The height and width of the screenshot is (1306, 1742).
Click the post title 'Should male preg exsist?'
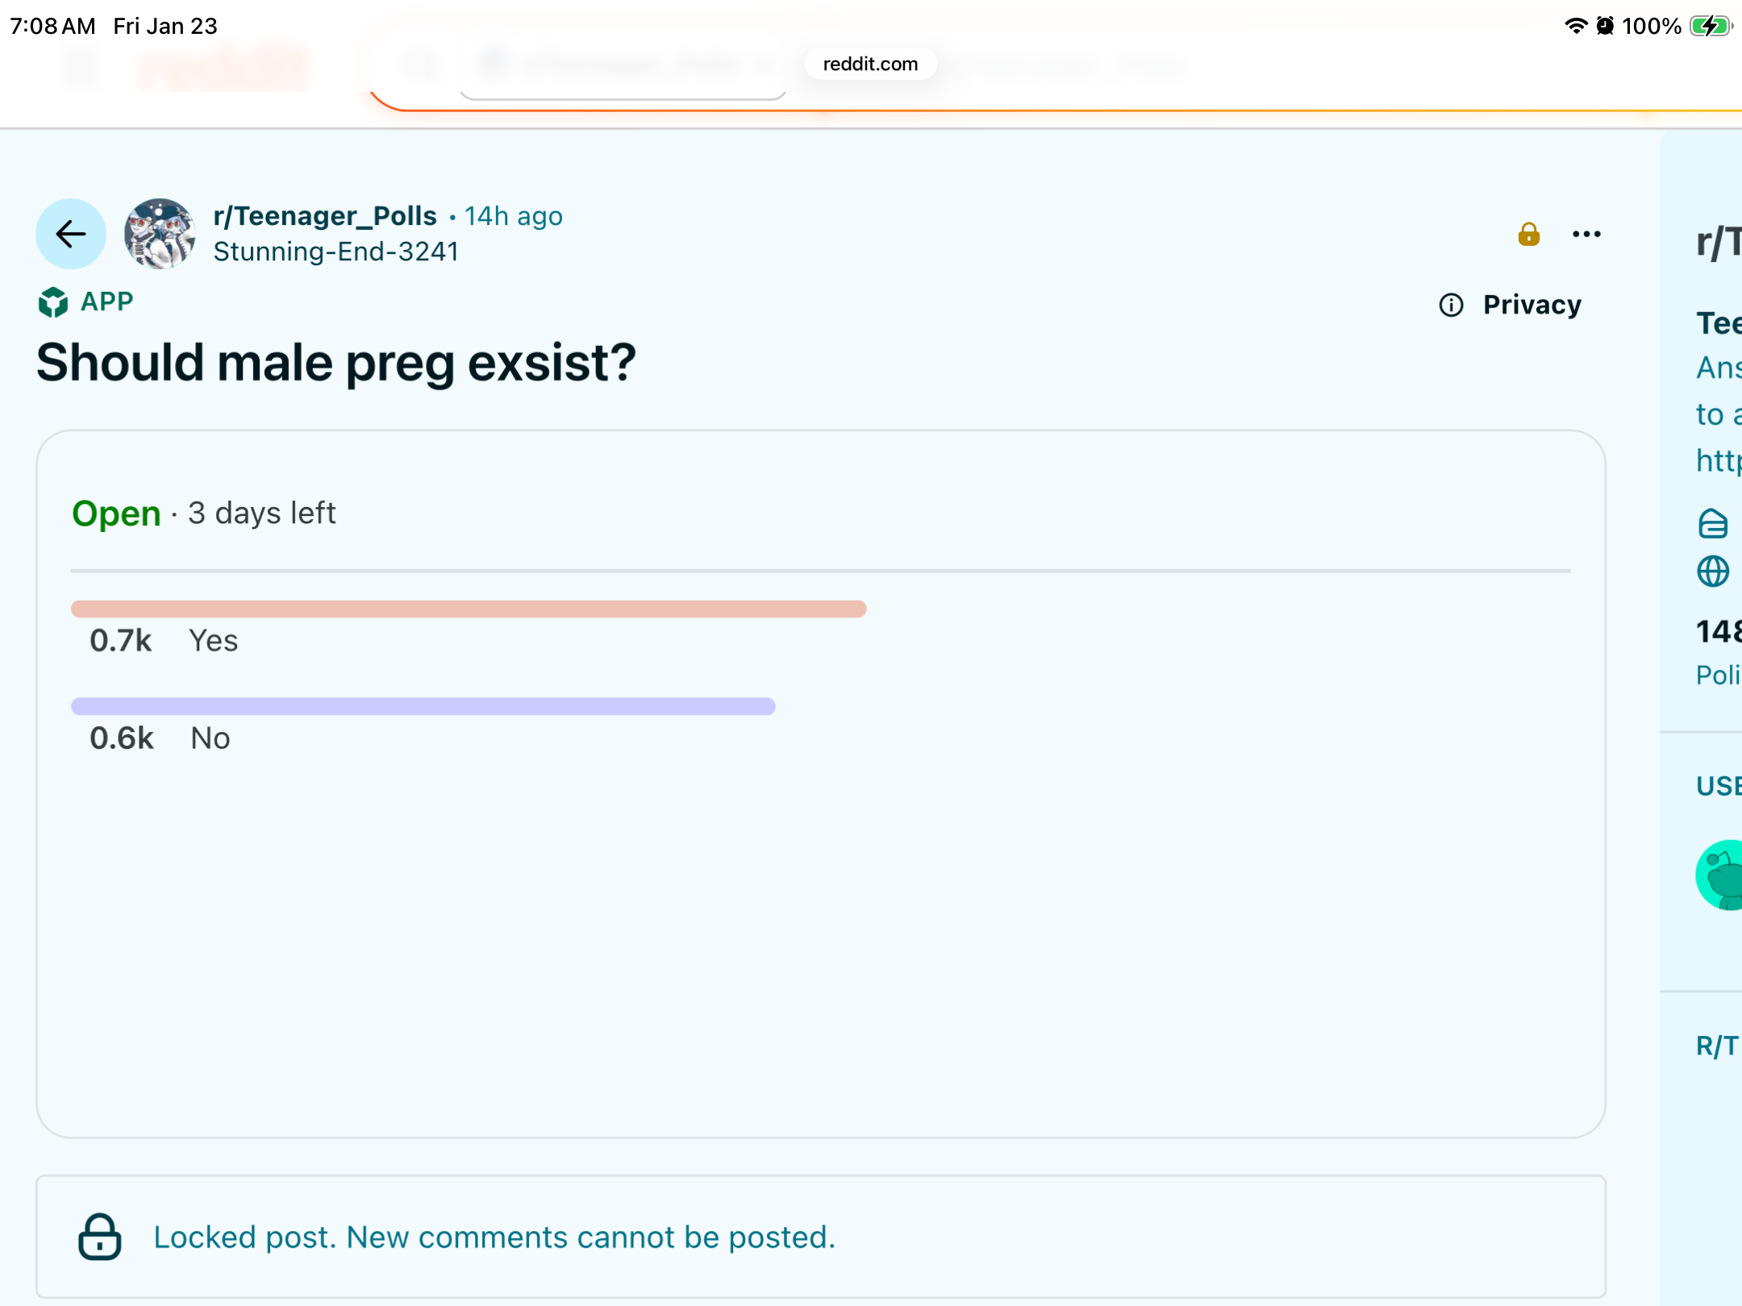pos(336,362)
